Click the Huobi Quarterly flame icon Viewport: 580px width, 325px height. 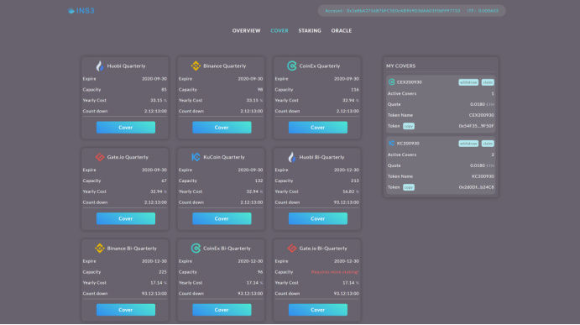tap(100, 66)
